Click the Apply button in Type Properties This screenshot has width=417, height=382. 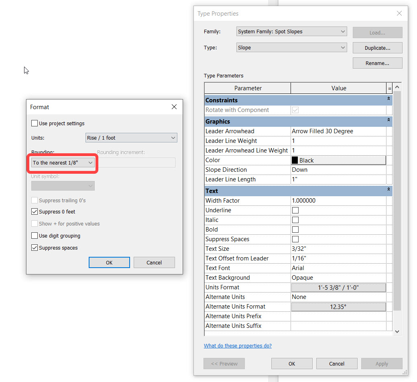coord(381,363)
